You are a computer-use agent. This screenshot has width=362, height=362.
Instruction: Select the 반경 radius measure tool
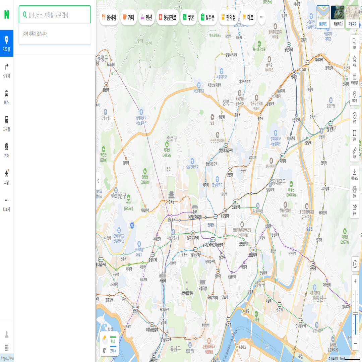pos(354,118)
